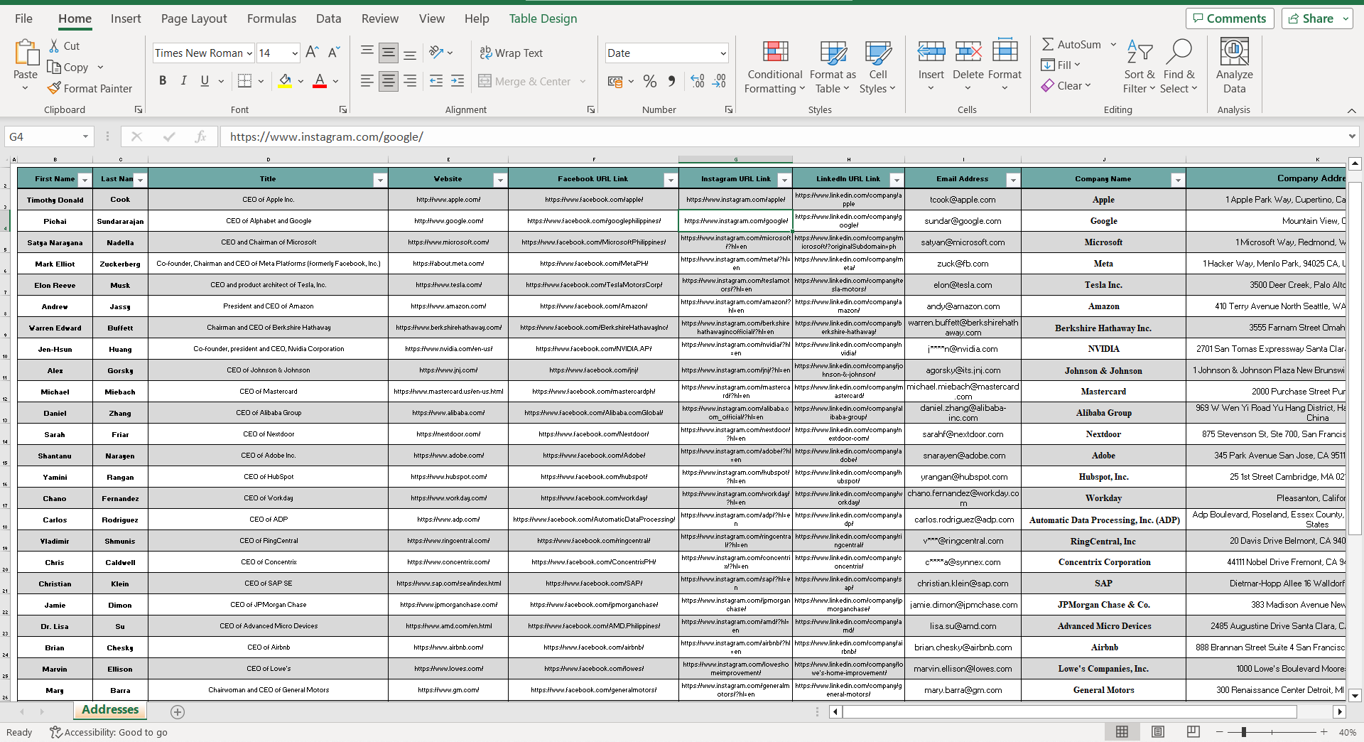Switch to the Formulas tab
Viewport: 1364px width, 742px height.
point(271,18)
